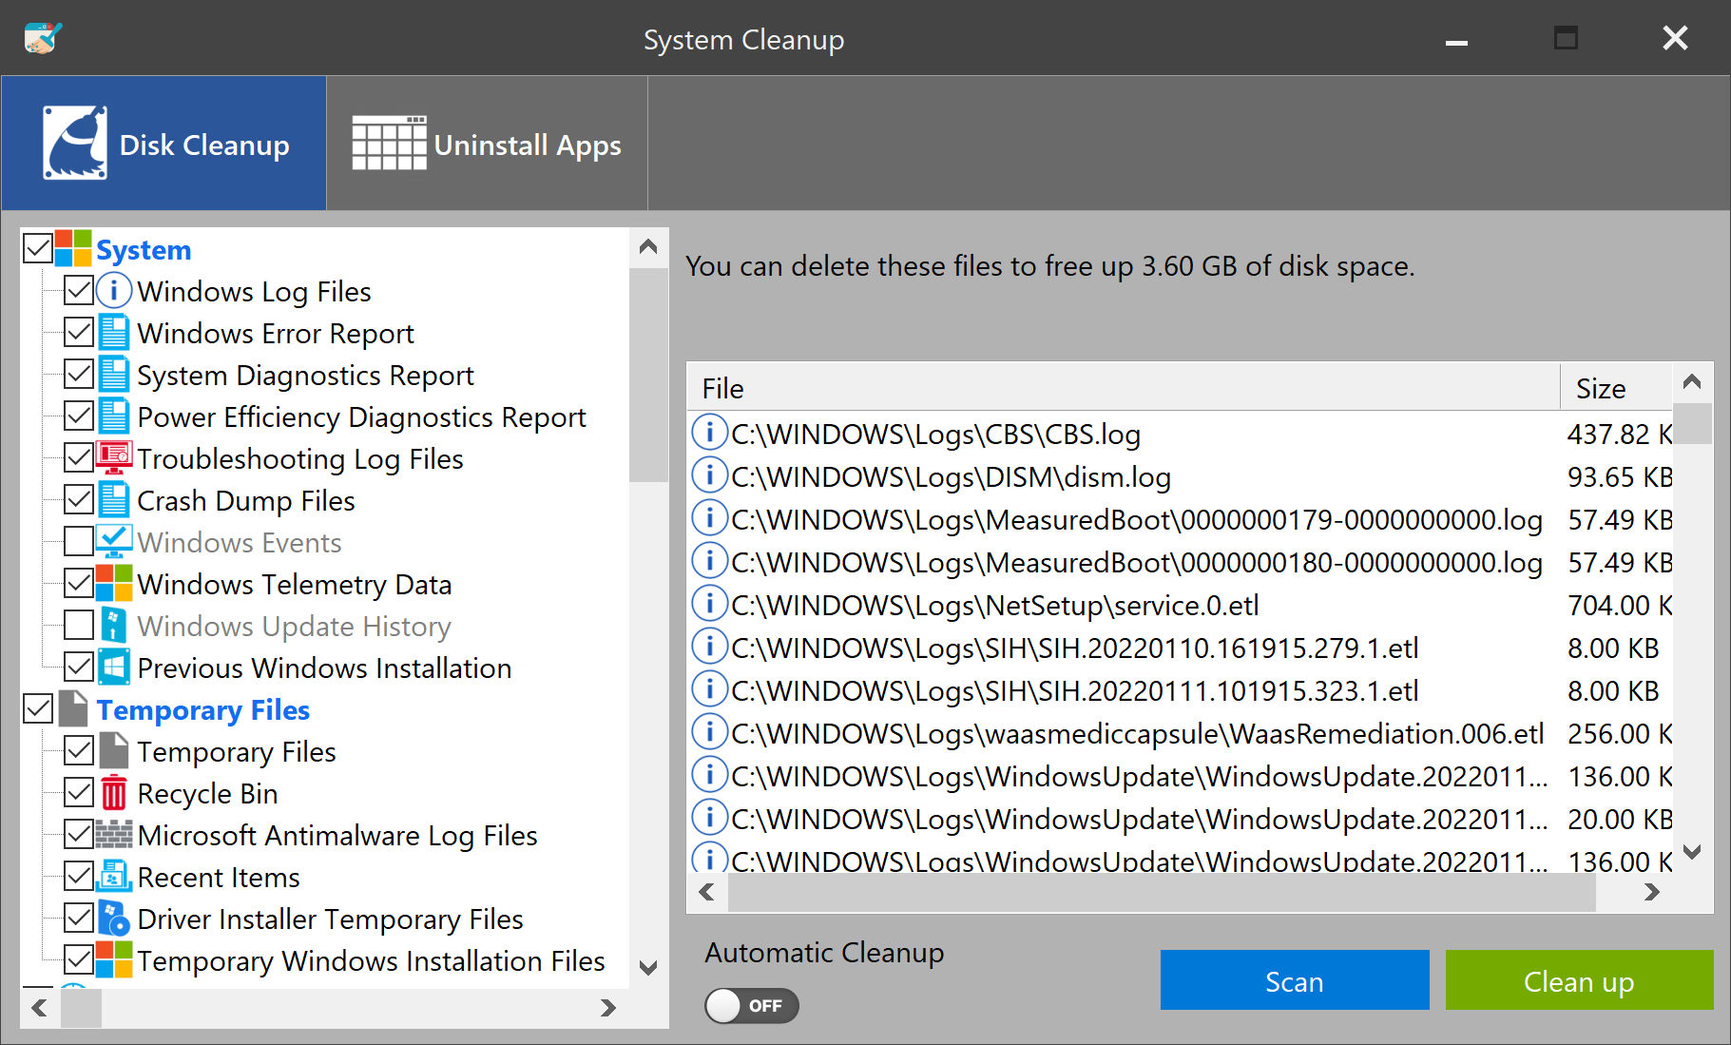This screenshot has width=1731, height=1045.
Task: Click the Troubleshooting Log Files icon
Action: point(114,458)
